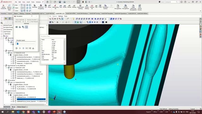Viewport: 202px width, 114px height.
Task: Click the Save icon in the title bar
Action: [60, 2]
